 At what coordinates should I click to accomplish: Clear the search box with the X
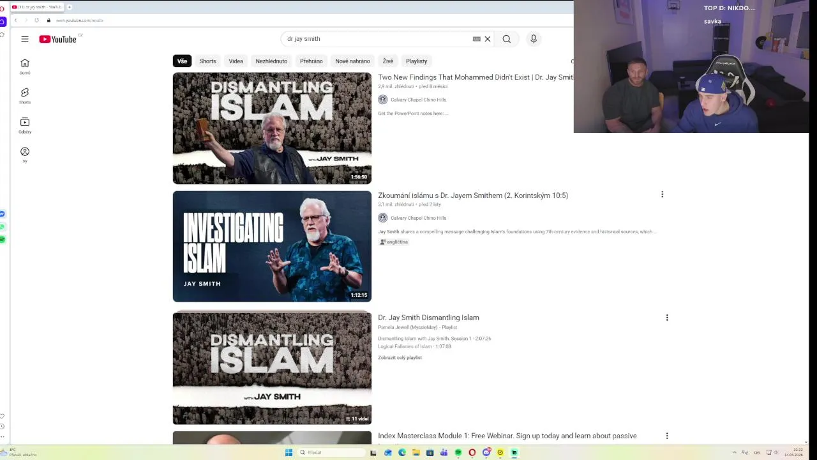click(488, 39)
